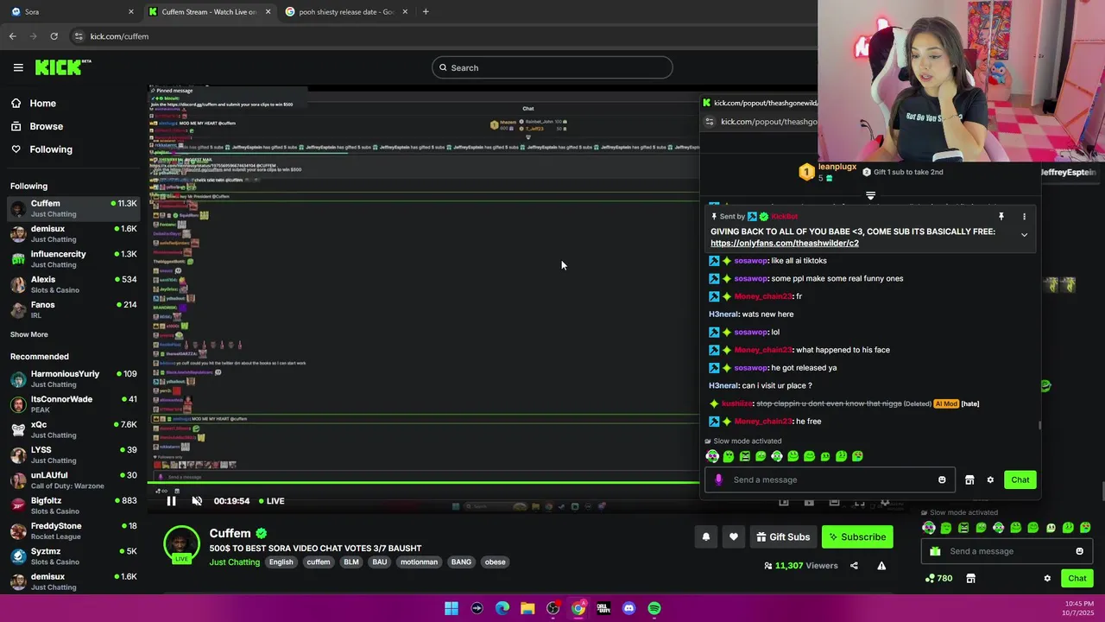Open influencercity channel in the Following list
1105x622 pixels.
(73, 259)
